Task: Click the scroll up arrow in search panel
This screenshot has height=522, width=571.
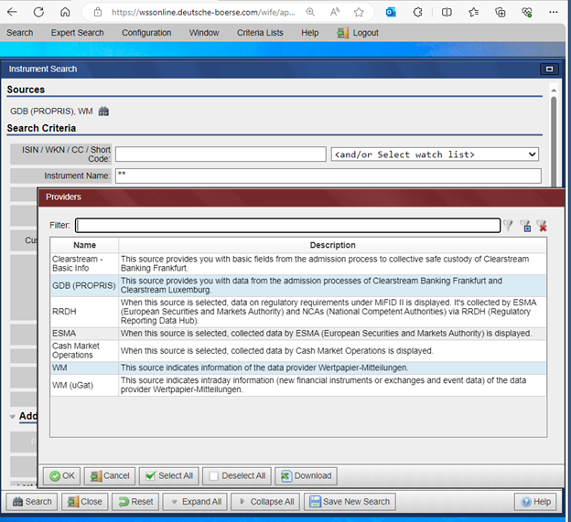Action: (x=554, y=91)
